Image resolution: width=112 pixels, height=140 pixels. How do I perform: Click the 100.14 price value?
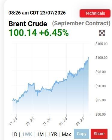[23, 33]
